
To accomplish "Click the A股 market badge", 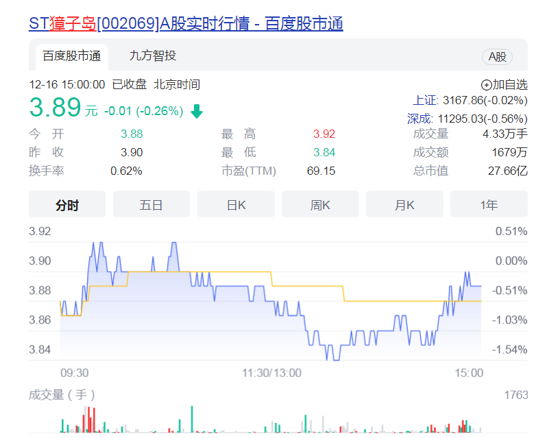I will [497, 57].
